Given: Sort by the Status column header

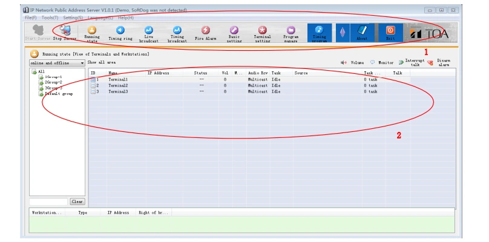Looking at the screenshot, I should tap(200, 73).
